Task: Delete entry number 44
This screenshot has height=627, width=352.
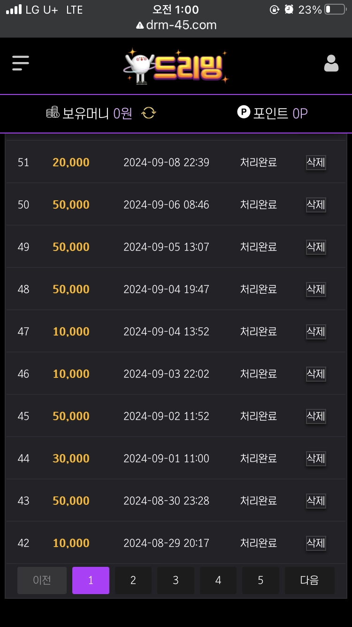Action: pos(316,459)
